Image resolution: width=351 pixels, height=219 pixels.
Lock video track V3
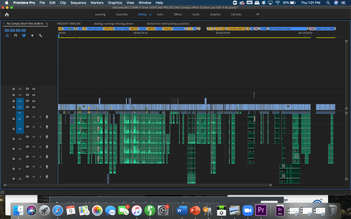coord(13,95)
